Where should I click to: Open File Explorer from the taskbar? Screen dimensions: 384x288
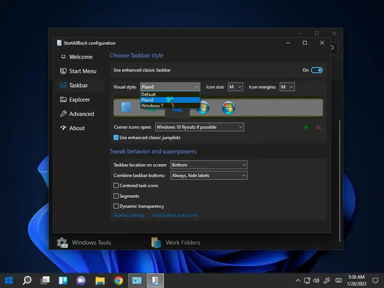click(x=100, y=280)
